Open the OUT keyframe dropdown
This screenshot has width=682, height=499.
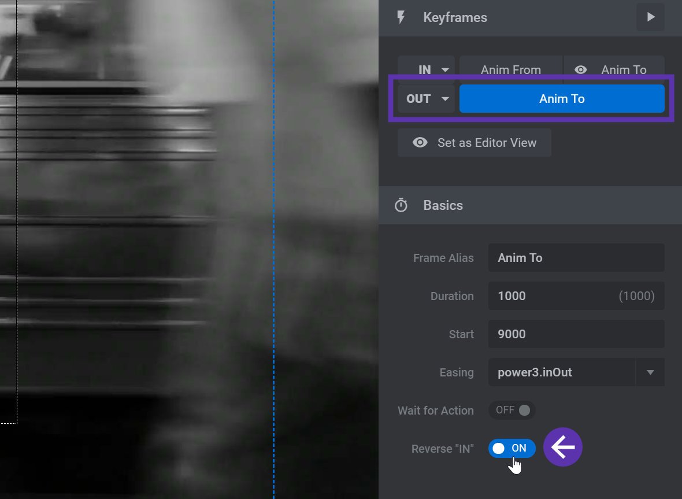coord(427,99)
